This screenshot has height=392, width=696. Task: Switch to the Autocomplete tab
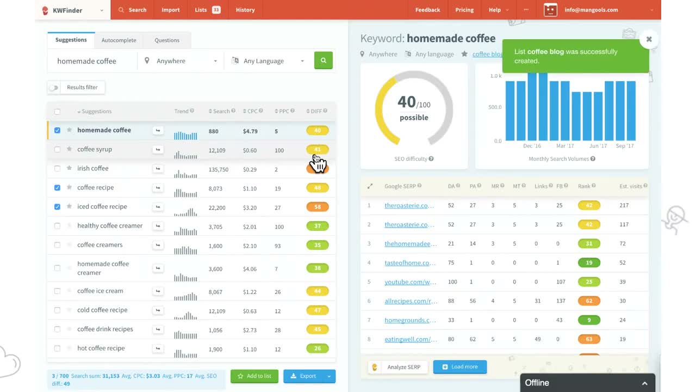tap(119, 40)
